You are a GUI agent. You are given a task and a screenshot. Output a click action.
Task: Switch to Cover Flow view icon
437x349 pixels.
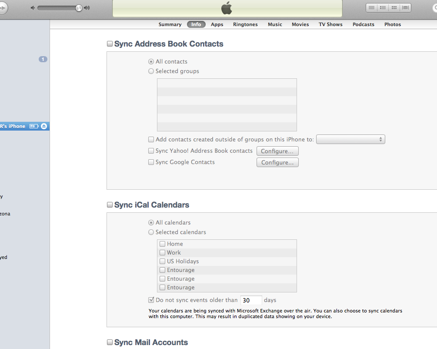pyautogui.click(x=406, y=8)
